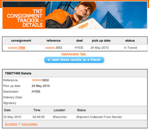Click the 'Signatory' label

(10, 103)
